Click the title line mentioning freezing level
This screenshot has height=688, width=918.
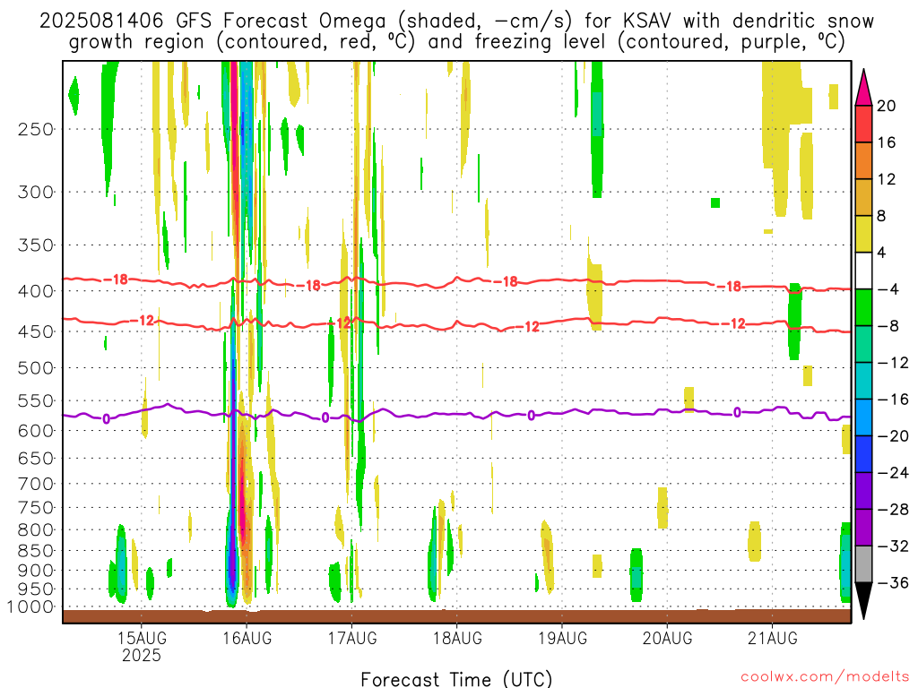coord(456,42)
